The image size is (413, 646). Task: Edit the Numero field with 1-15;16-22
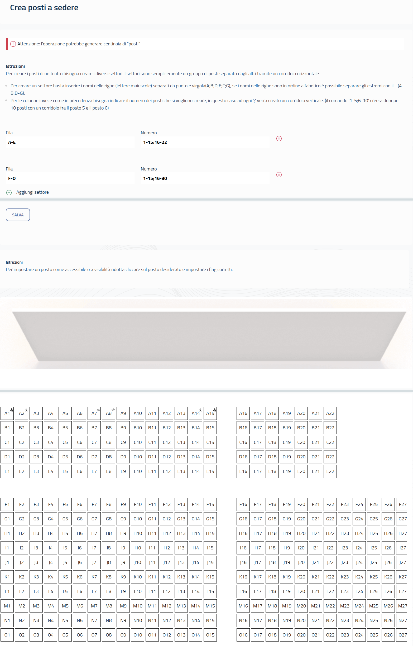pyautogui.click(x=205, y=142)
